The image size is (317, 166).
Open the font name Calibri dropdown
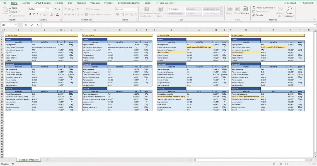pos(45,9)
